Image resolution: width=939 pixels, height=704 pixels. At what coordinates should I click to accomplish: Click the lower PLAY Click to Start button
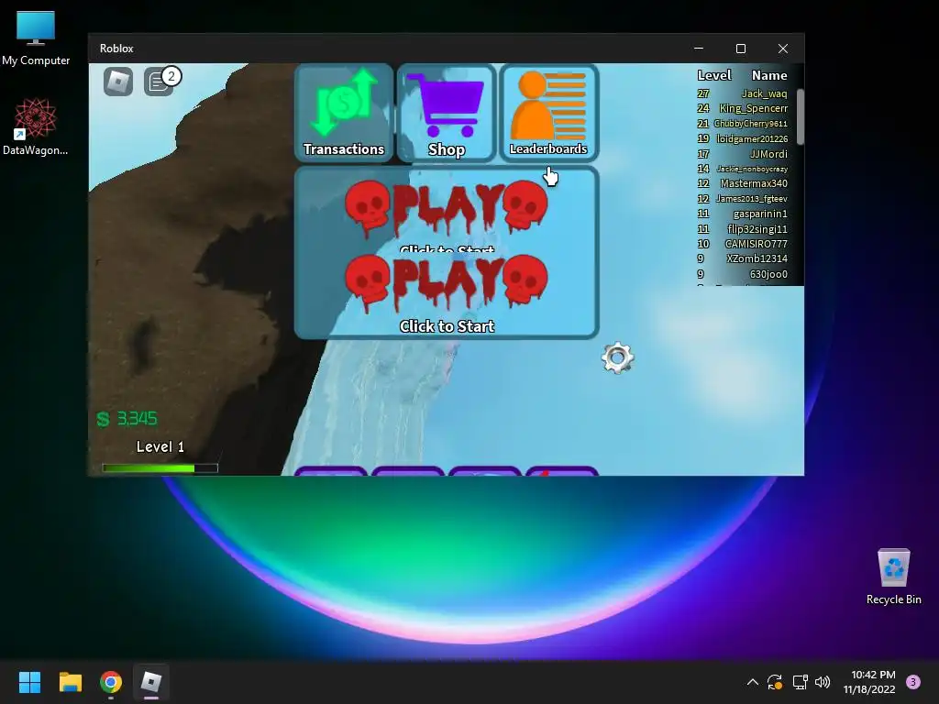click(447, 293)
